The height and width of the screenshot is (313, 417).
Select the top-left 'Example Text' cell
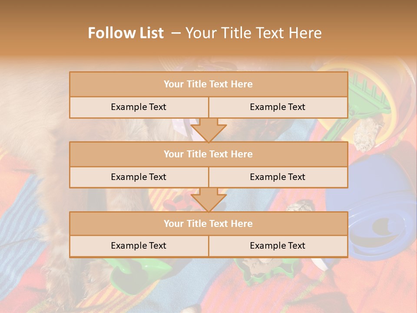pyautogui.click(x=139, y=107)
